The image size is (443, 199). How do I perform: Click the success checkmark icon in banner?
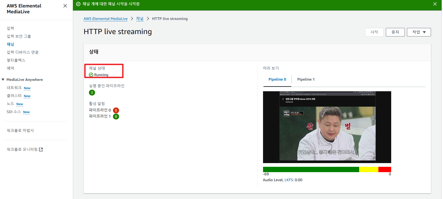[78, 4]
